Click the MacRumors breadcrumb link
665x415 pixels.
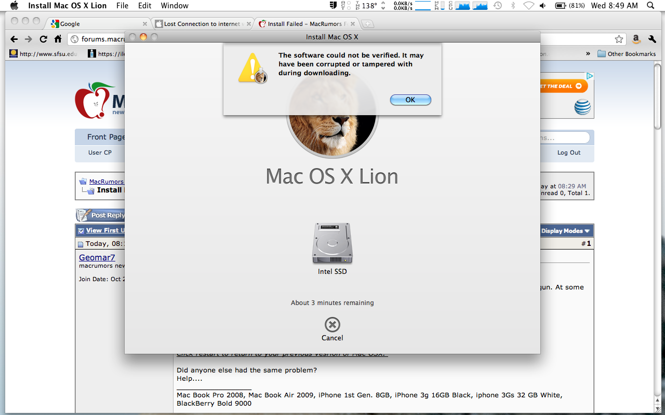click(107, 182)
